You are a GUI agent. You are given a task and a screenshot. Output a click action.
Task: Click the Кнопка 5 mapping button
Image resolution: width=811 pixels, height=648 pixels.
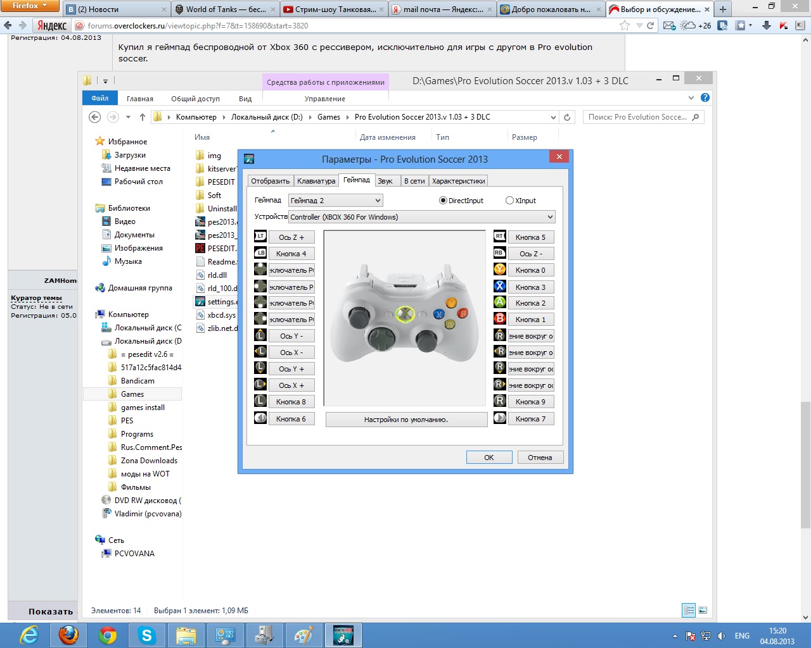coord(531,237)
